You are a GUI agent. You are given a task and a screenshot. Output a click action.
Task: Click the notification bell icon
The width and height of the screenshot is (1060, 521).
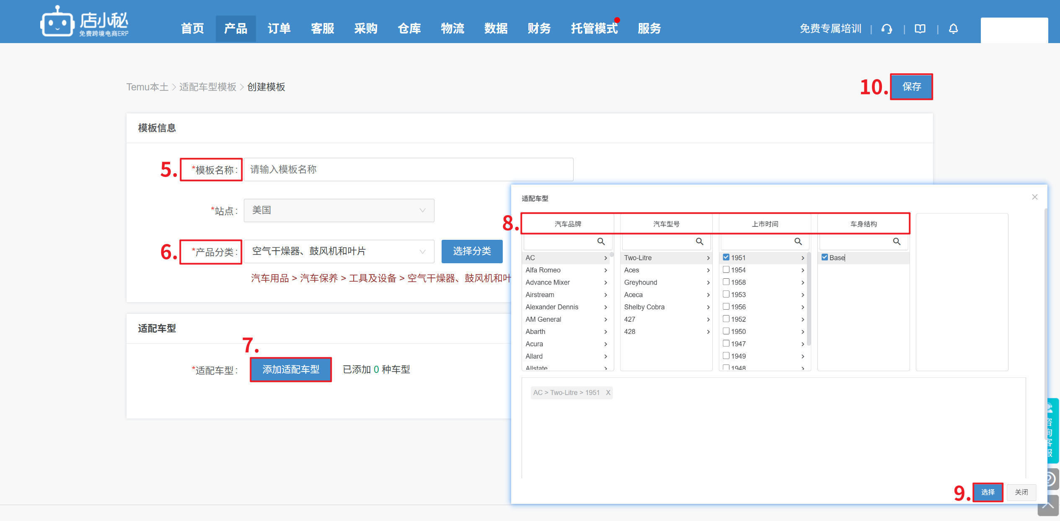[x=953, y=29]
